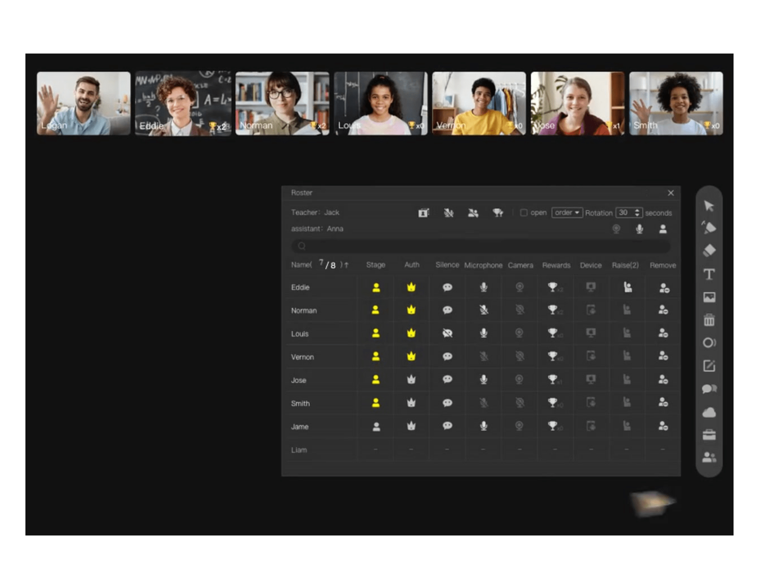Select the arrow pointer tool
The image size is (759, 581).
709,206
